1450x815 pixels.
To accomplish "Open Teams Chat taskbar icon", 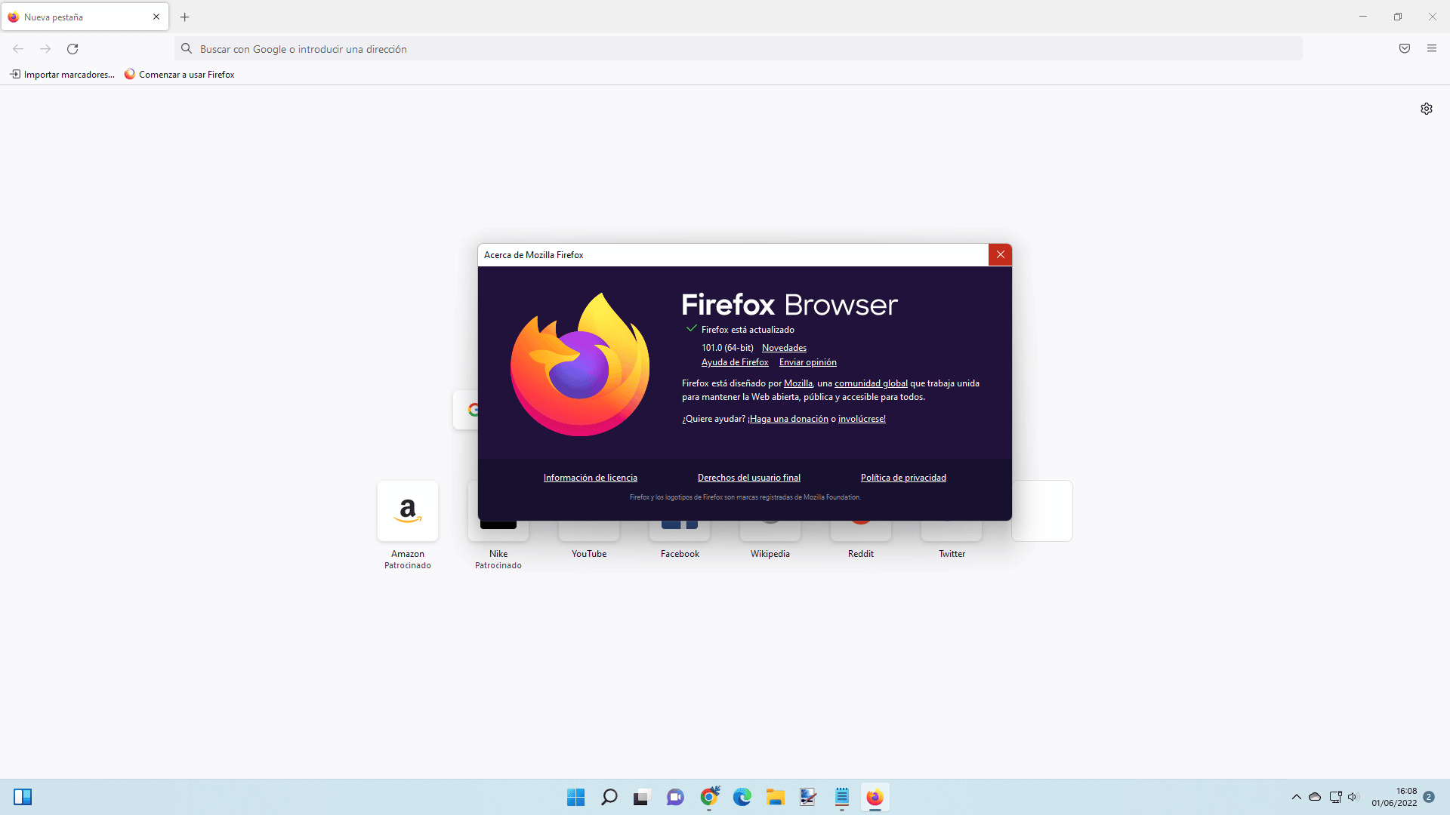I will click(x=675, y=797).
